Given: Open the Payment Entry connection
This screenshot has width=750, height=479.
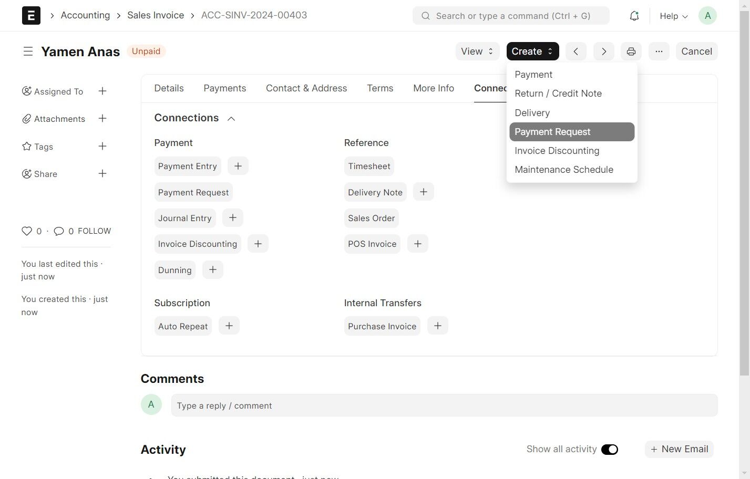Looking at the screenshot, I should [188, 166].
